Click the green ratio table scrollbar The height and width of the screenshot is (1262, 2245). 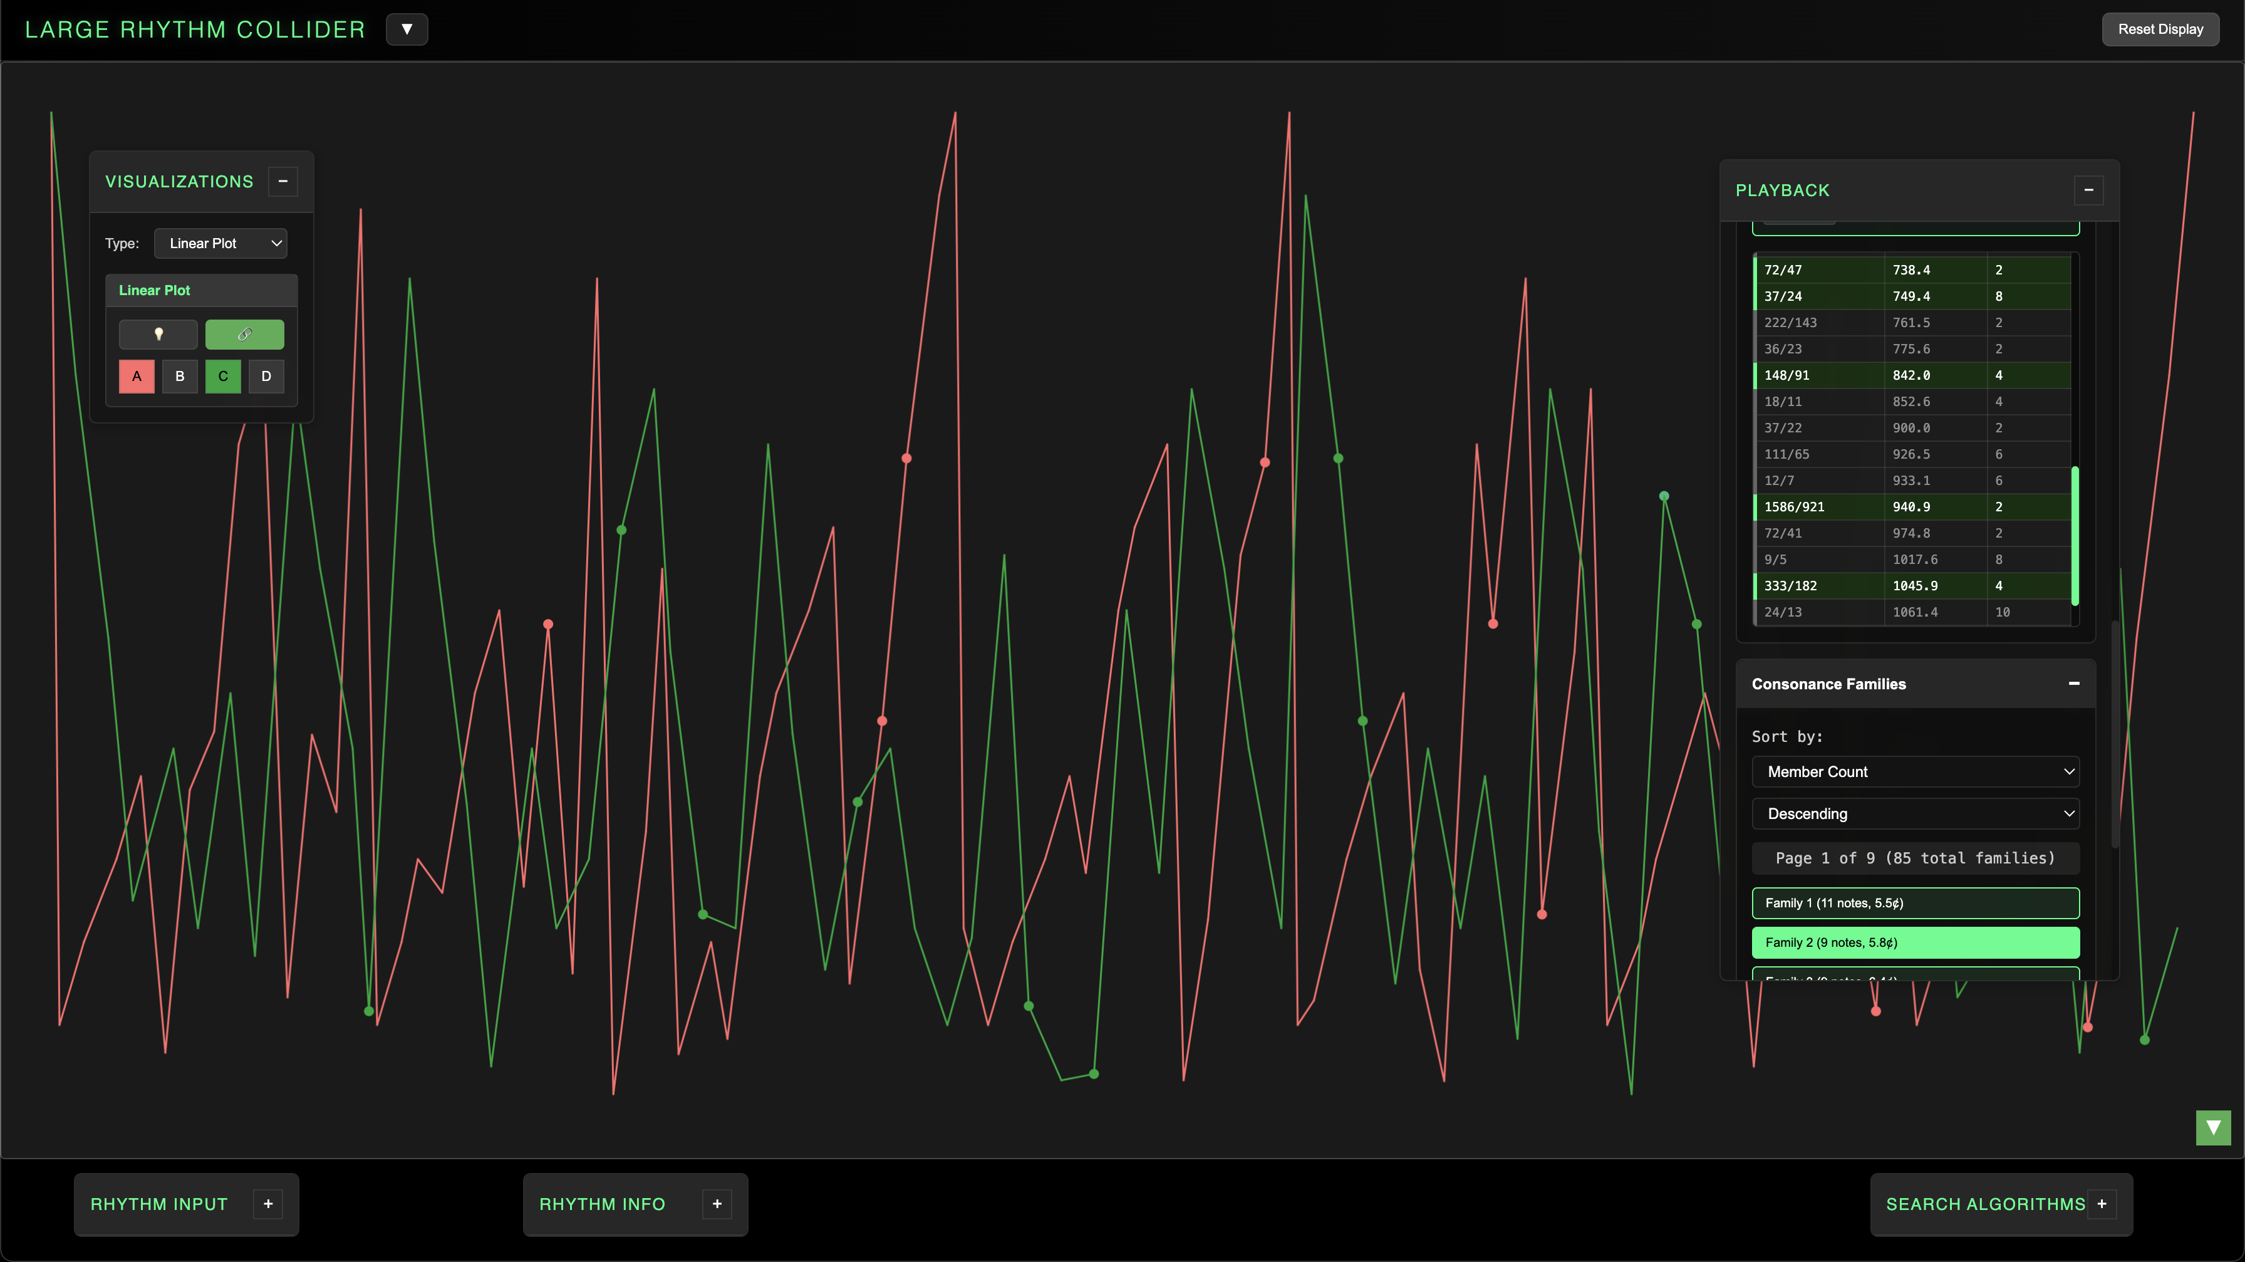click(x=2074, y=536)
